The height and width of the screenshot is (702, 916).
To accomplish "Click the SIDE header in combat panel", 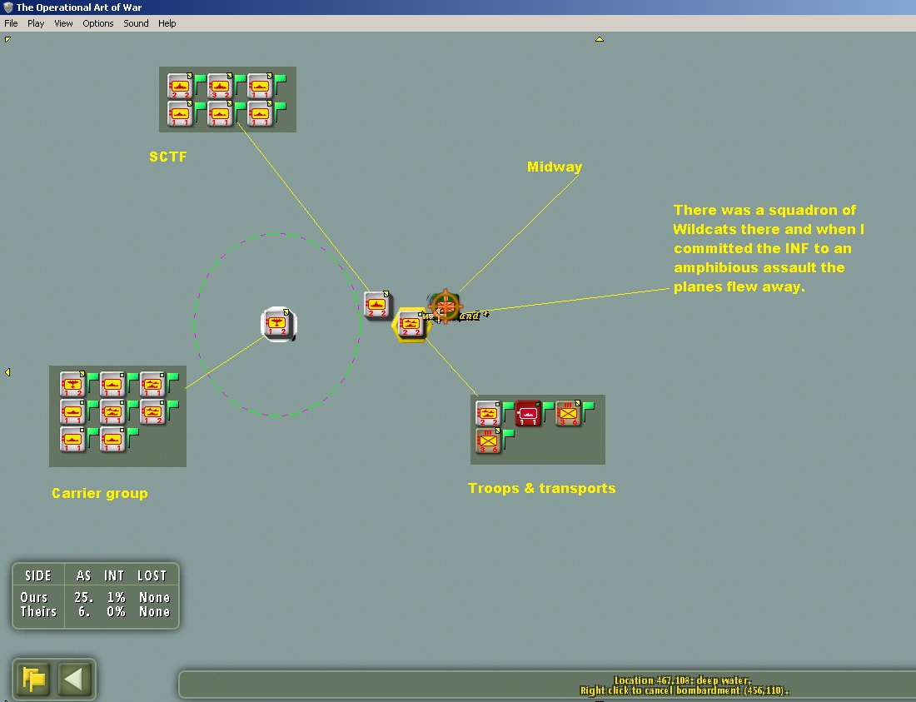I will [38, 576].
